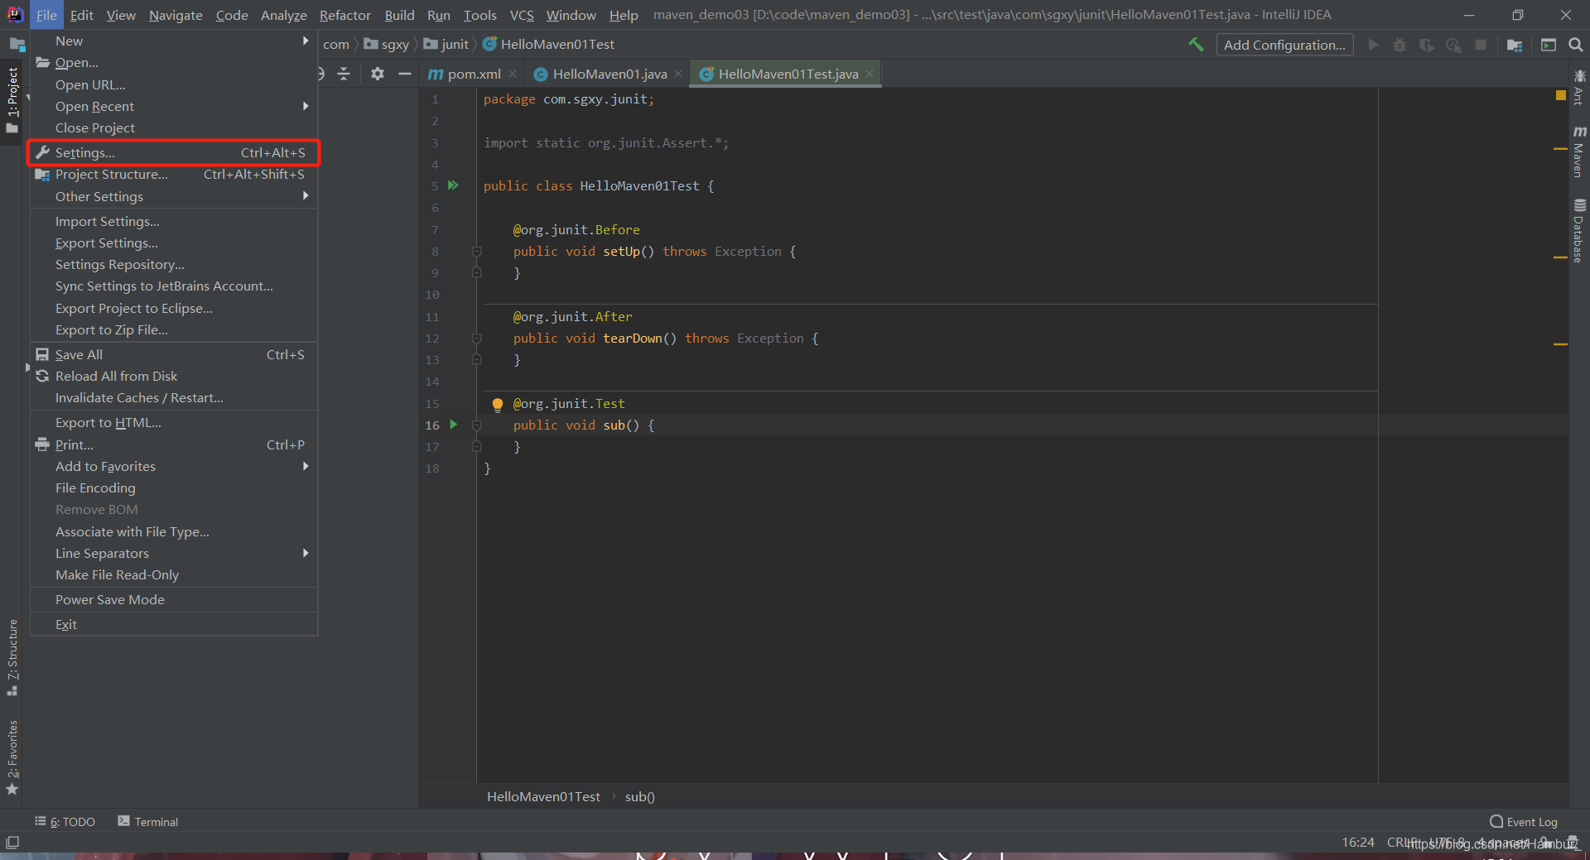
Task: Close the HelloMaven01.java tab
Action: [x=679, y=74]
